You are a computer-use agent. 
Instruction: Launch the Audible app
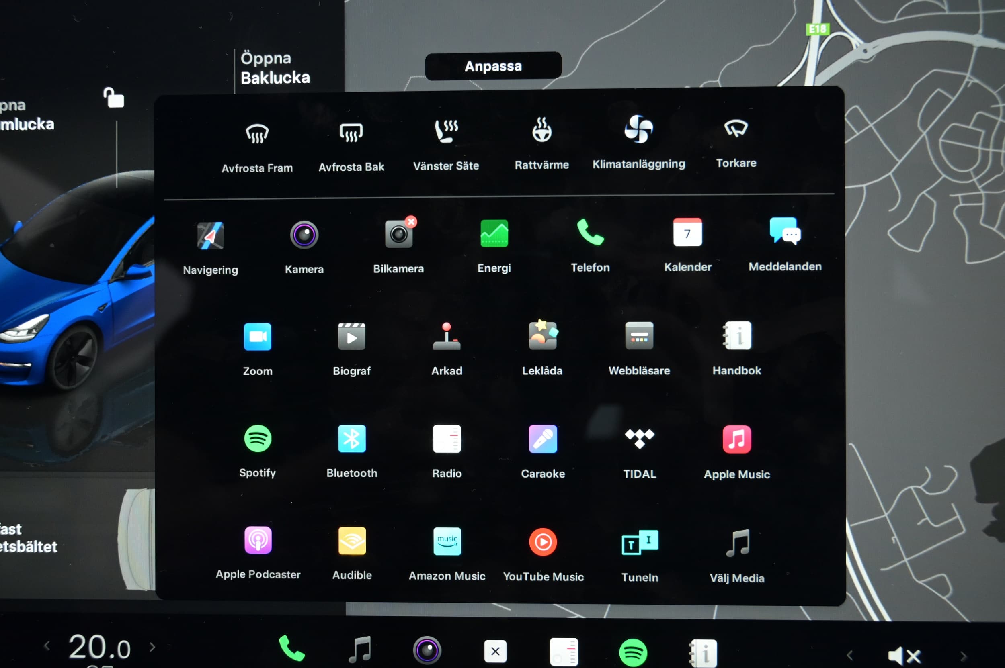(x=352, y=554)
